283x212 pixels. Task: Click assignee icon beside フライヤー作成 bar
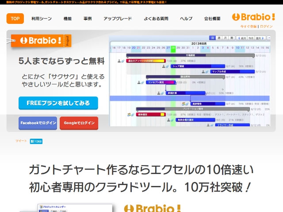pyautogui.click(x=208, y=125)
